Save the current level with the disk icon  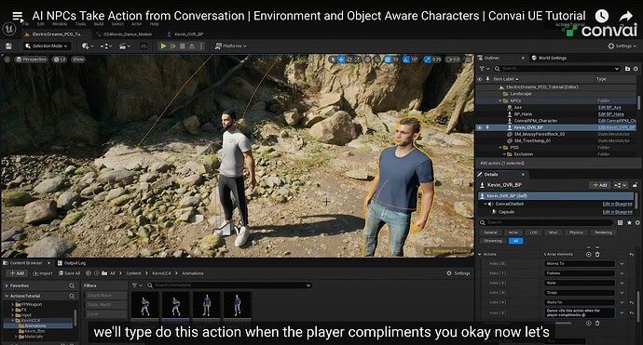8,46
